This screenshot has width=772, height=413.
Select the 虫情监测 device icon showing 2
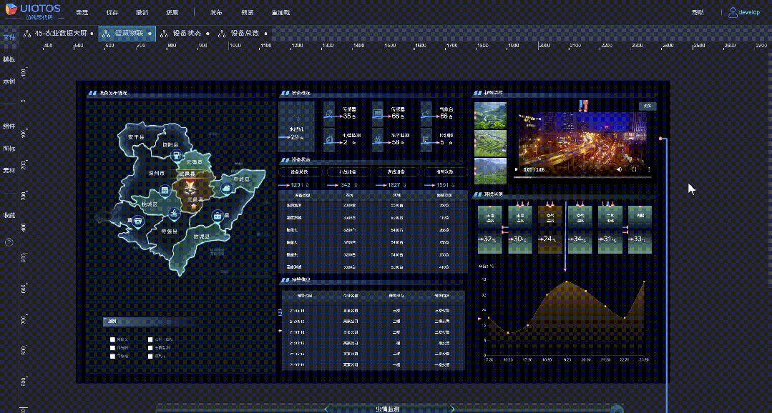click(x=329, y=140)
